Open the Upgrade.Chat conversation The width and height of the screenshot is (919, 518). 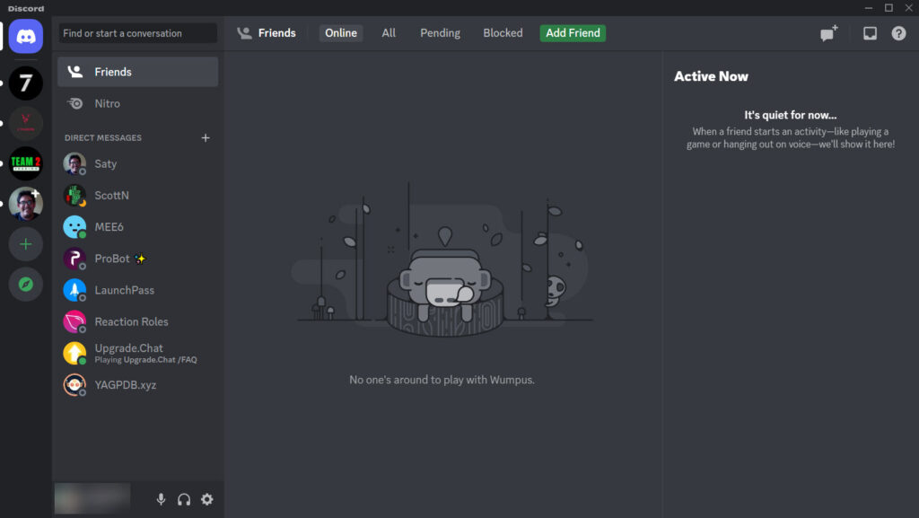coord(137,354)
